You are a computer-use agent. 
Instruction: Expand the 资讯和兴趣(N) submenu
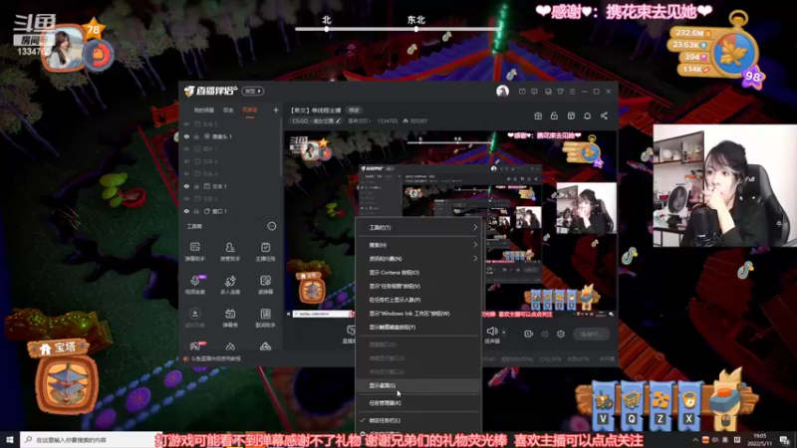point(418,259)
